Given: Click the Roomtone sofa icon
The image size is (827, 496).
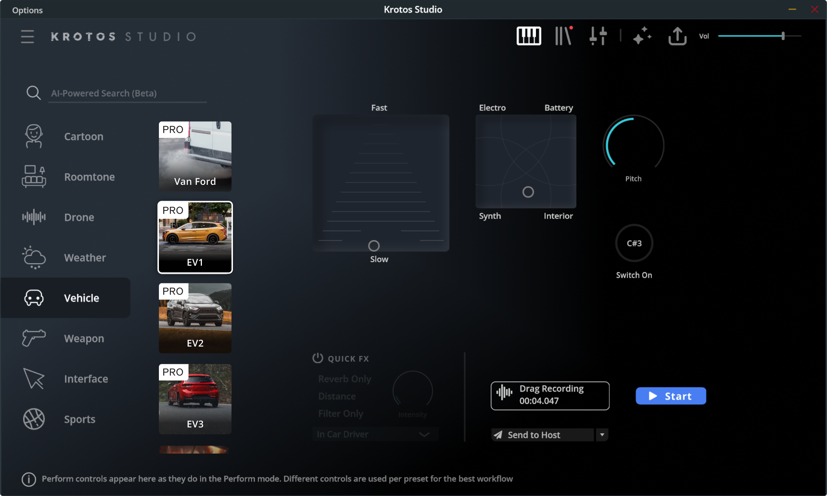Looking at the screenshot, I should coord(34,177).
